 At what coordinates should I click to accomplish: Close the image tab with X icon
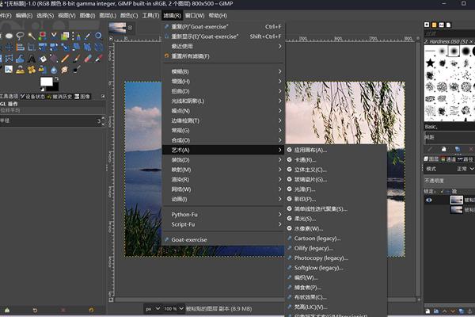(131, 27)
